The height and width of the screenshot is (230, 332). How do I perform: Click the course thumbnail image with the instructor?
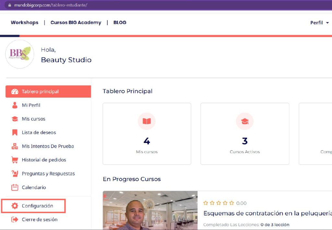point(150,210)
